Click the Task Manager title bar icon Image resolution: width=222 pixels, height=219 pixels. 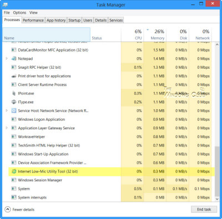pos(6,4)
